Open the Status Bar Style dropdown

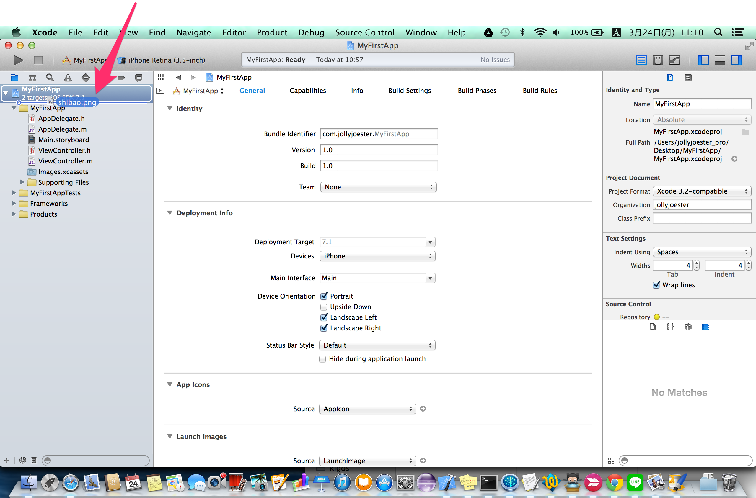click(x=377, y=345)
